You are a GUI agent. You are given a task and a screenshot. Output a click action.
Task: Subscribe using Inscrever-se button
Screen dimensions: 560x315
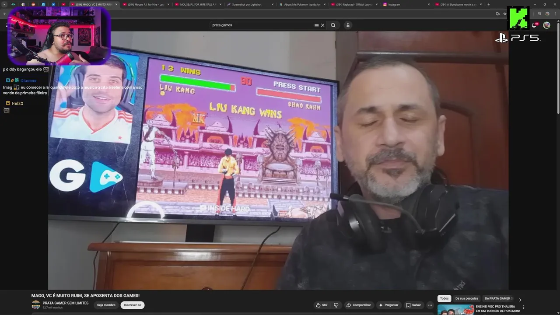[x=133, y=305]
